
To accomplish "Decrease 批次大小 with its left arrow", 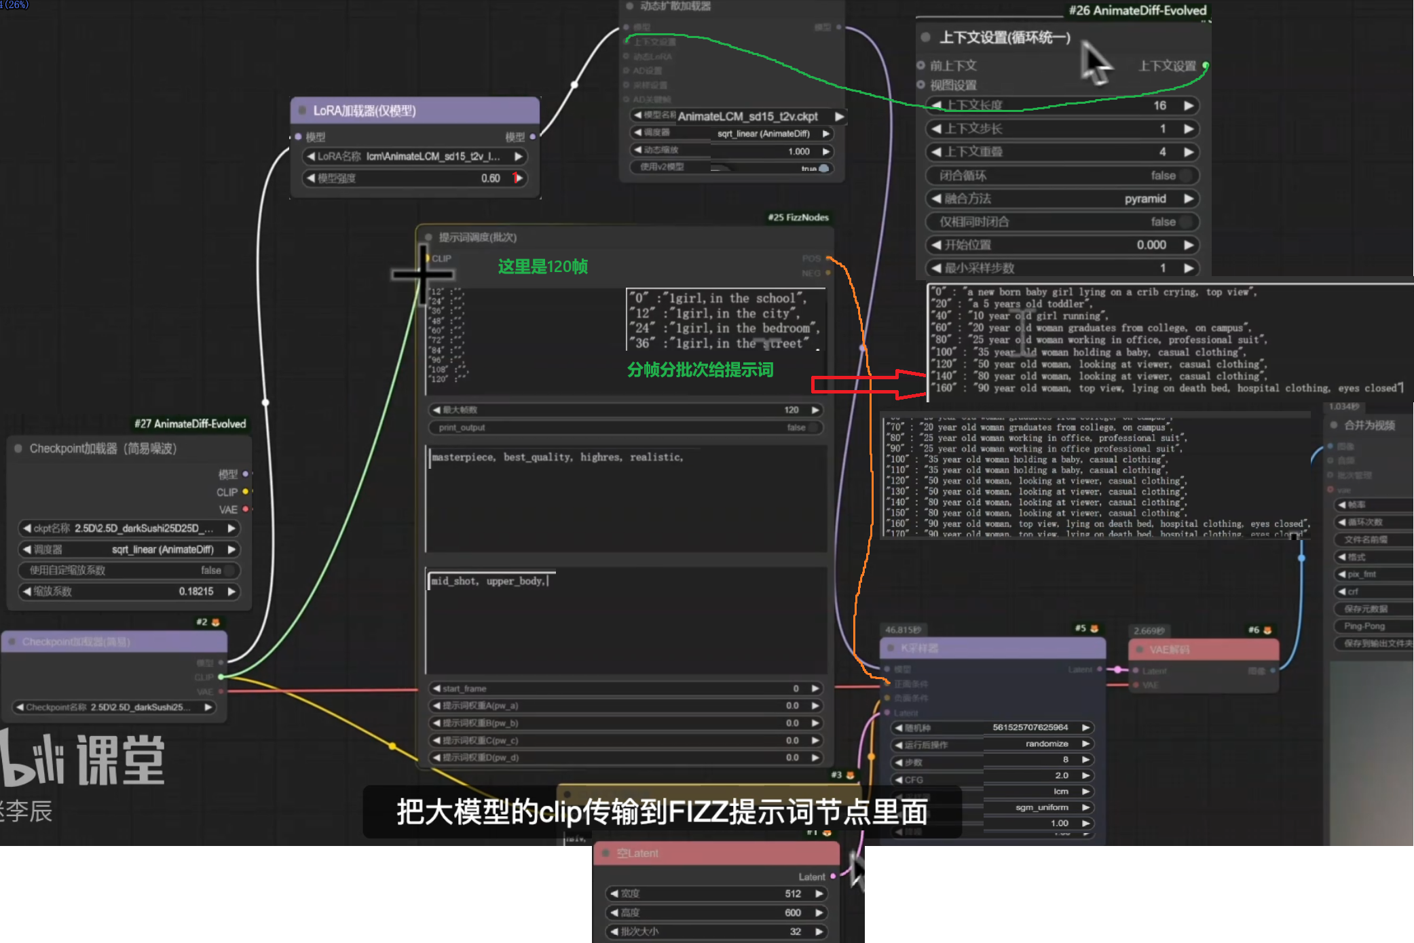I will (614, 931).
